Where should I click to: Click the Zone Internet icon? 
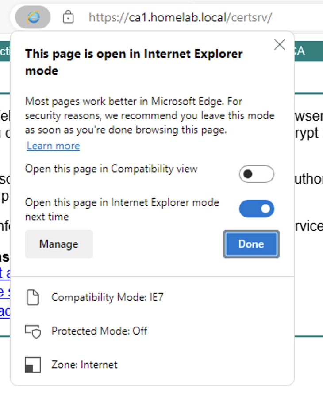click(x=33, y=365)
